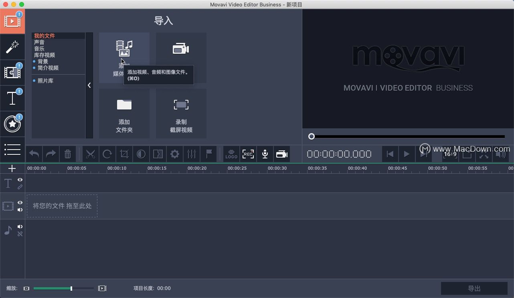Toggle video track visibility eye

(x=20, y=203)
